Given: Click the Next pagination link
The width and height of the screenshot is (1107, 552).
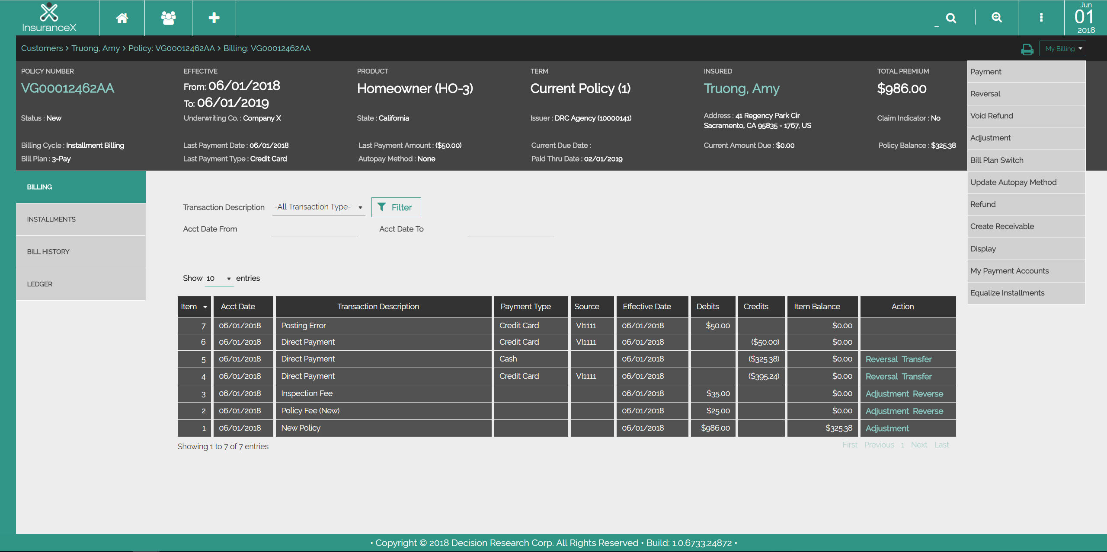Looking at the screenshot, I should pos(919,444).
